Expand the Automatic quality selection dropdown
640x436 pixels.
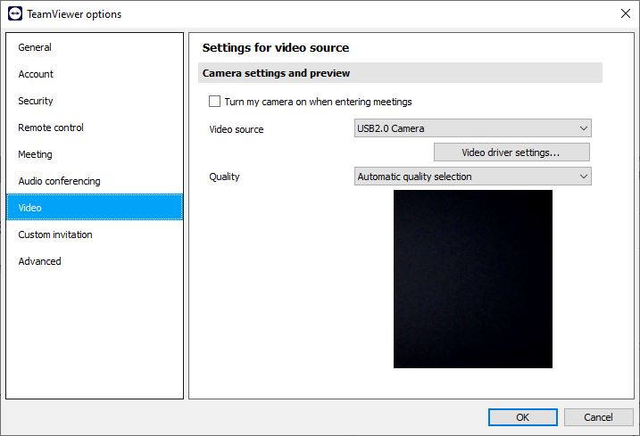[x=473, y=177]
